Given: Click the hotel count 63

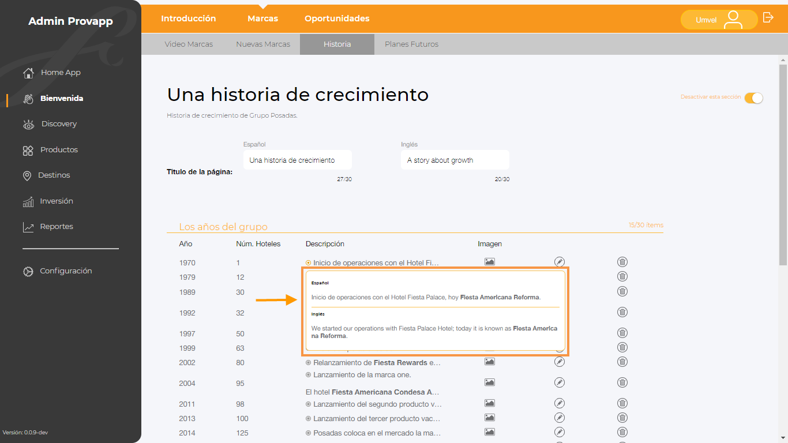Looking at the screenshot, I should 241,348.
